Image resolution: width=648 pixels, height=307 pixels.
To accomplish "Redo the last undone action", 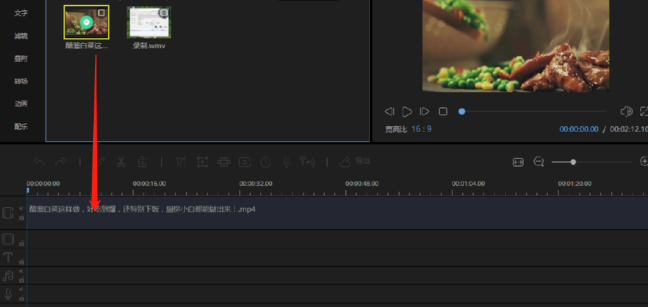I will pyautogui.click(x=61, y=161).
